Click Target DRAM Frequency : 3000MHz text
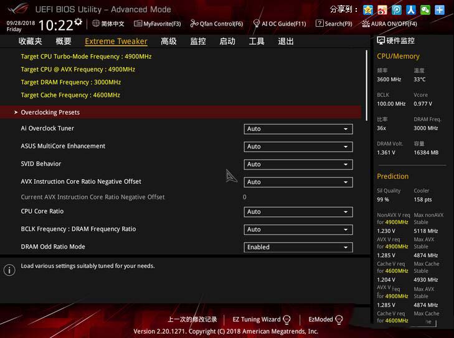The height and width of the screenshot is (338, 454). tap(71, 83)
